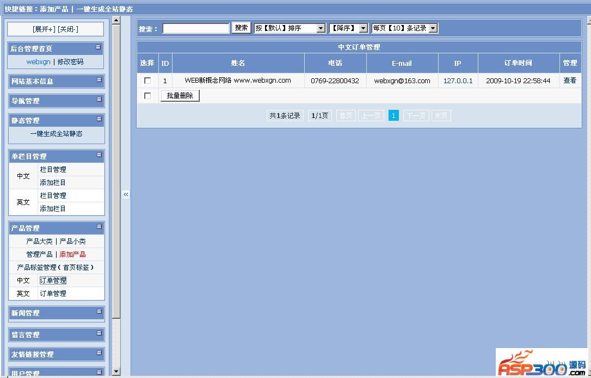This screenshot has width=591, height=378.
Task: Click sidebar scrollbar up arrow
Action: tap(116, 20)
